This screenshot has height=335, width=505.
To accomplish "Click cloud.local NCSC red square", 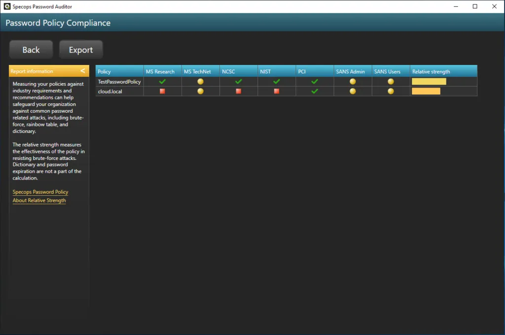I will point(238,91).
